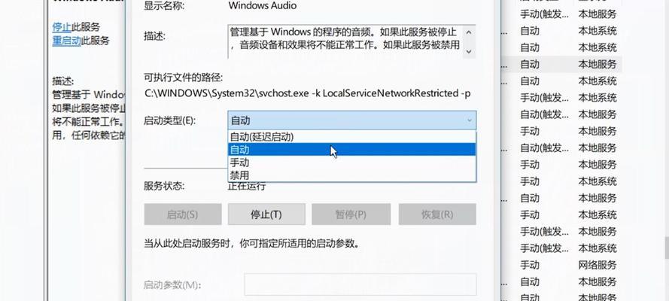Collapse the 启动类型 combo box arrow
Screen dimensions: 669x301
pyautogui.click(x=470, y=120)
